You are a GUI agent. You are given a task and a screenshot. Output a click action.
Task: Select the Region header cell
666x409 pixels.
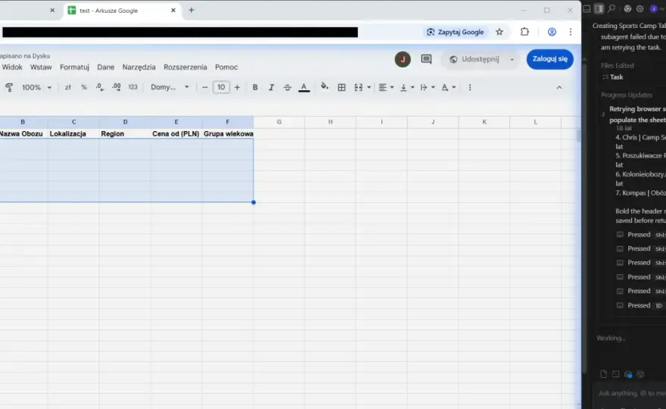point(125,133)
